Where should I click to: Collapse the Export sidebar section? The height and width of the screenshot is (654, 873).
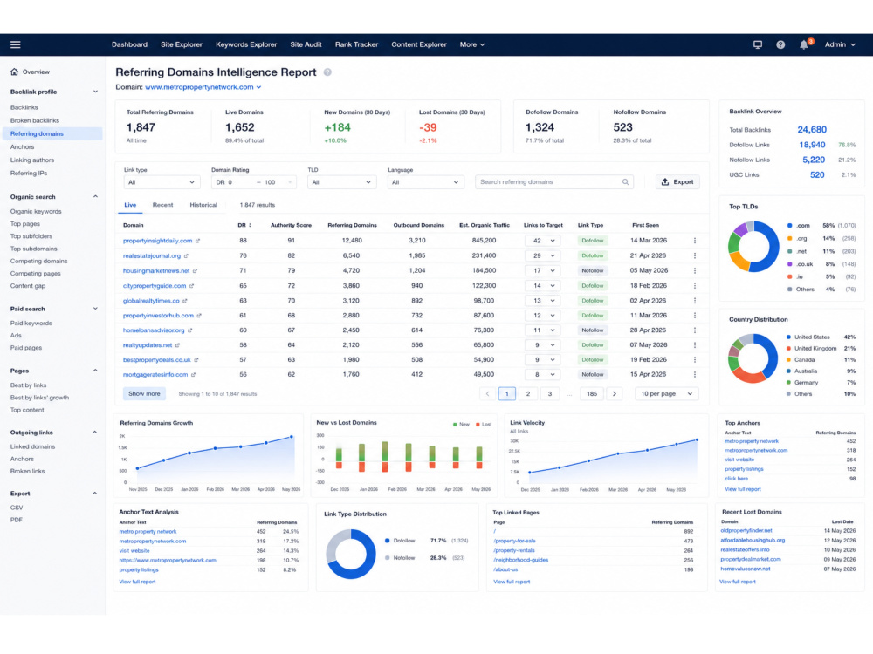point(95,494)
